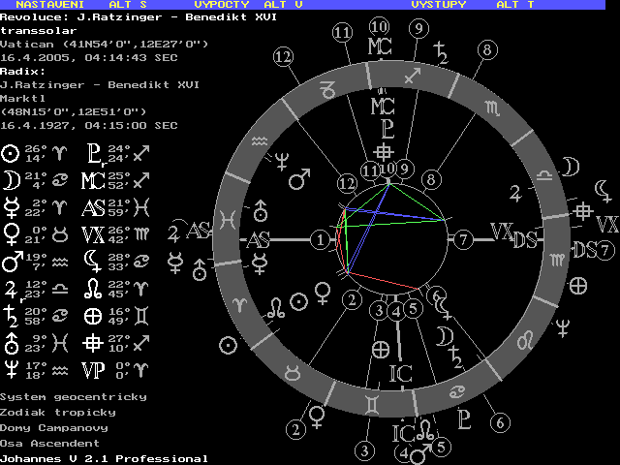Image resolution: width=620 pixels, height=465 pixels.
Task: Click the Pluto glyph in the positions table
Action: [x=94, y=153]
